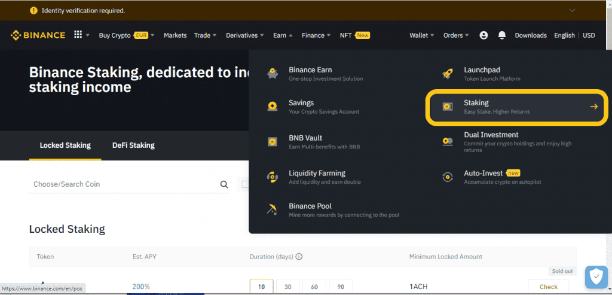Collapse the Earn menu
The height and width of the screenshot is (295, 612).
point(283,35)
